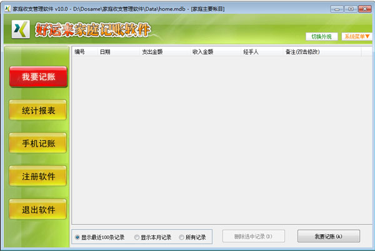The height and width of the screenshot is (251, 375).
Task: Click the app icon in the title bar
Action: pos(7,9)
